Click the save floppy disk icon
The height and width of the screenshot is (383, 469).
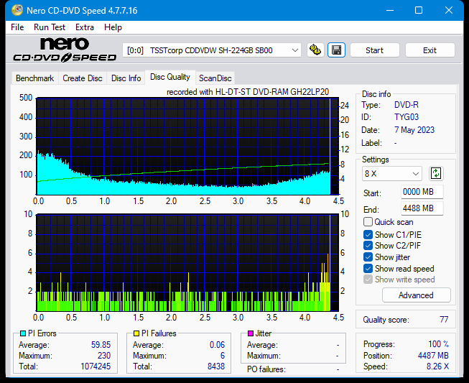click(335, 50)
